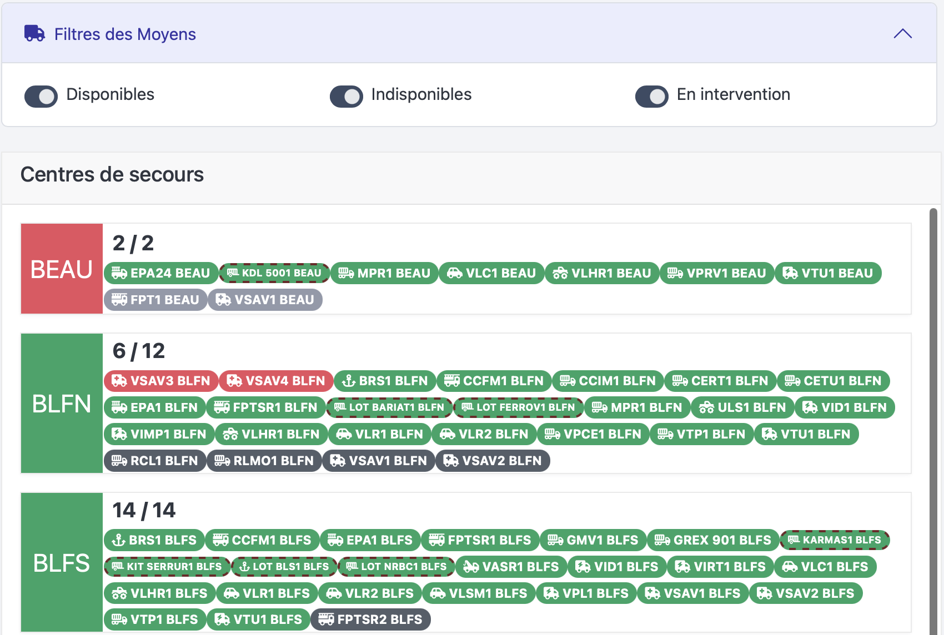Select the green BLFN center tile
The image size is (944, 635).
[x=62, y=404]
